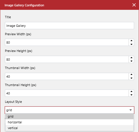This screenshot has width=139, height=132.
Task: Decrease Preview Height with down arrow
Action: pos(131,61)
